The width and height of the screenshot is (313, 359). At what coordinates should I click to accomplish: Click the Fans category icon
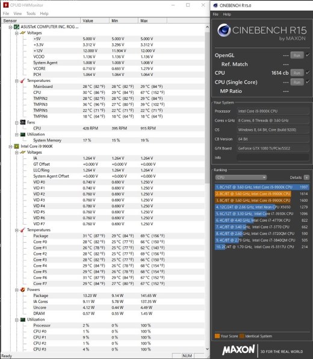click(23, 122)
